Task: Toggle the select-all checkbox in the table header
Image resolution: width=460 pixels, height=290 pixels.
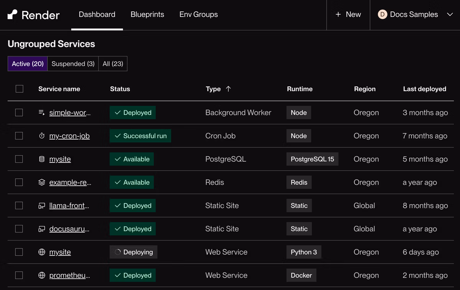Action: (x=20, y=89)
